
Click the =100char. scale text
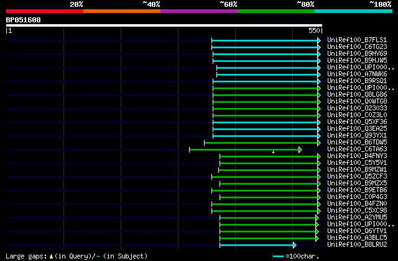302,257
